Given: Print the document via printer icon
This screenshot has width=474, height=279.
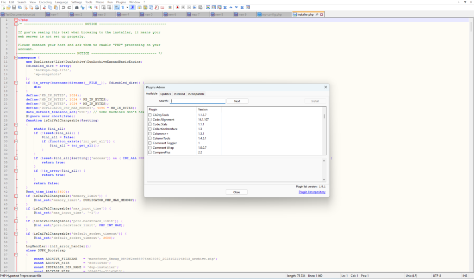Looking at the screenshot, I should click(37, 7).
